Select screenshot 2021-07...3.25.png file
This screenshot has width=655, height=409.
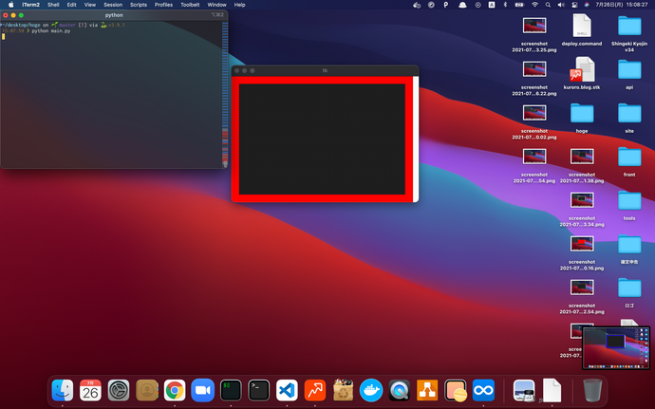(534, 34)
